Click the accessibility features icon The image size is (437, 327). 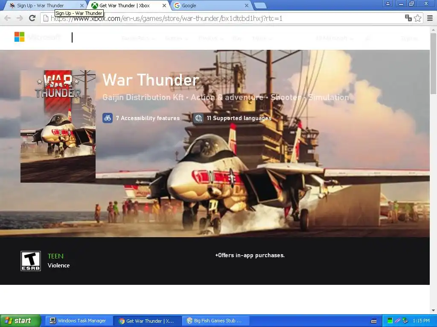pyautogui.click(x=107, y=118)
